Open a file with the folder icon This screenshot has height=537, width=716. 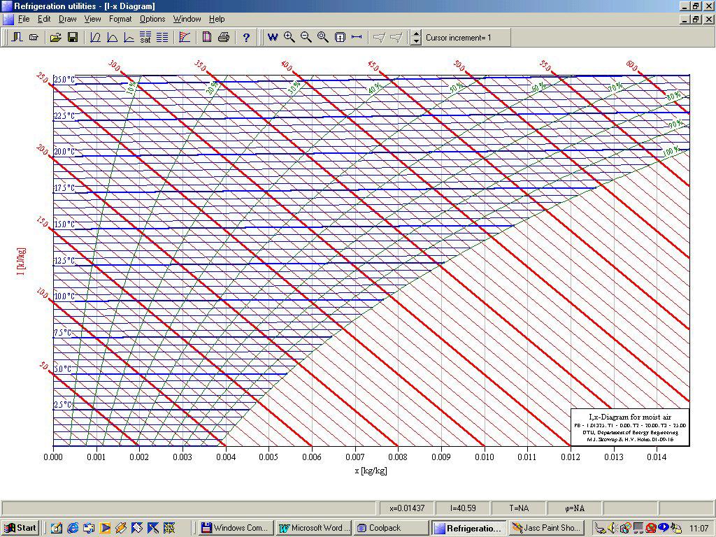click(56, 38)
